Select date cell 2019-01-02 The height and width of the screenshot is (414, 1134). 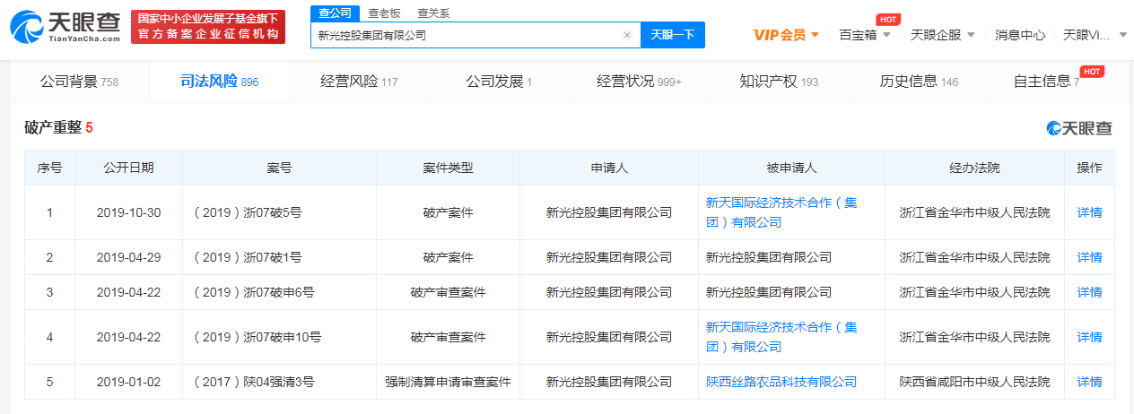click(x=128, y=382)
